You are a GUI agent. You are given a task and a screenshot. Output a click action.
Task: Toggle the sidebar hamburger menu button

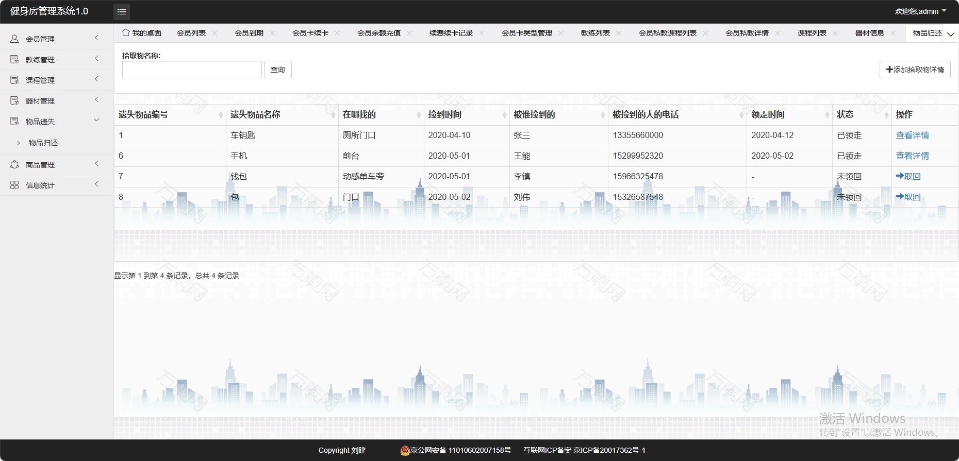(x=121, y=11)
